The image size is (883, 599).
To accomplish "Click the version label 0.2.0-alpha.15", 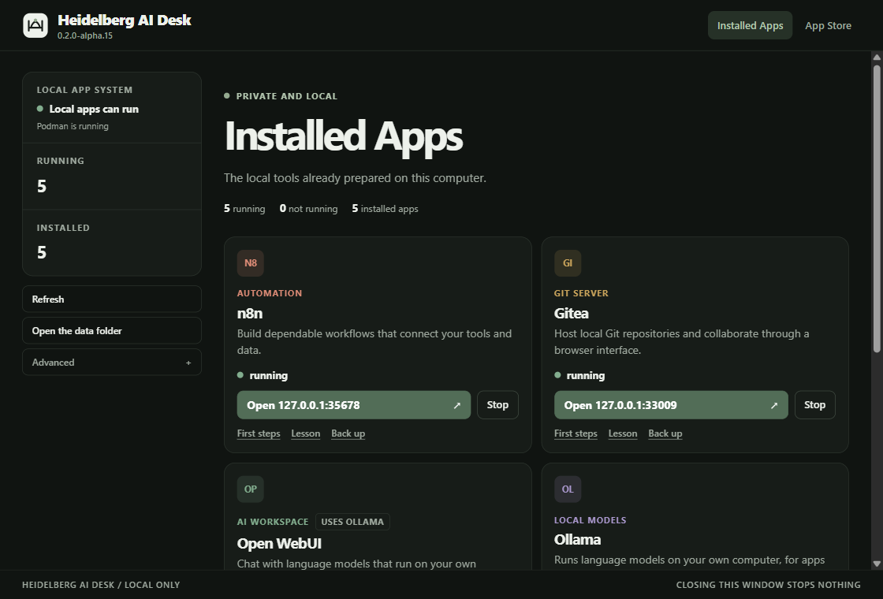I will click(85, 35).
